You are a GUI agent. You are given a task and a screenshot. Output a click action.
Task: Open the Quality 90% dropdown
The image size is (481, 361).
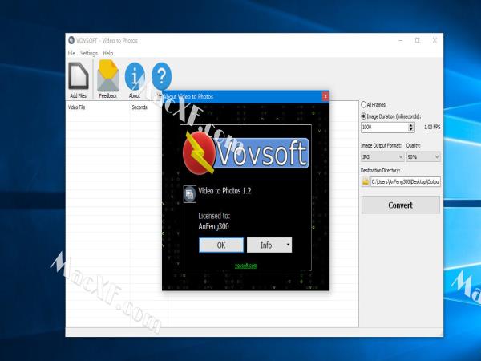[x=423, y=157]
